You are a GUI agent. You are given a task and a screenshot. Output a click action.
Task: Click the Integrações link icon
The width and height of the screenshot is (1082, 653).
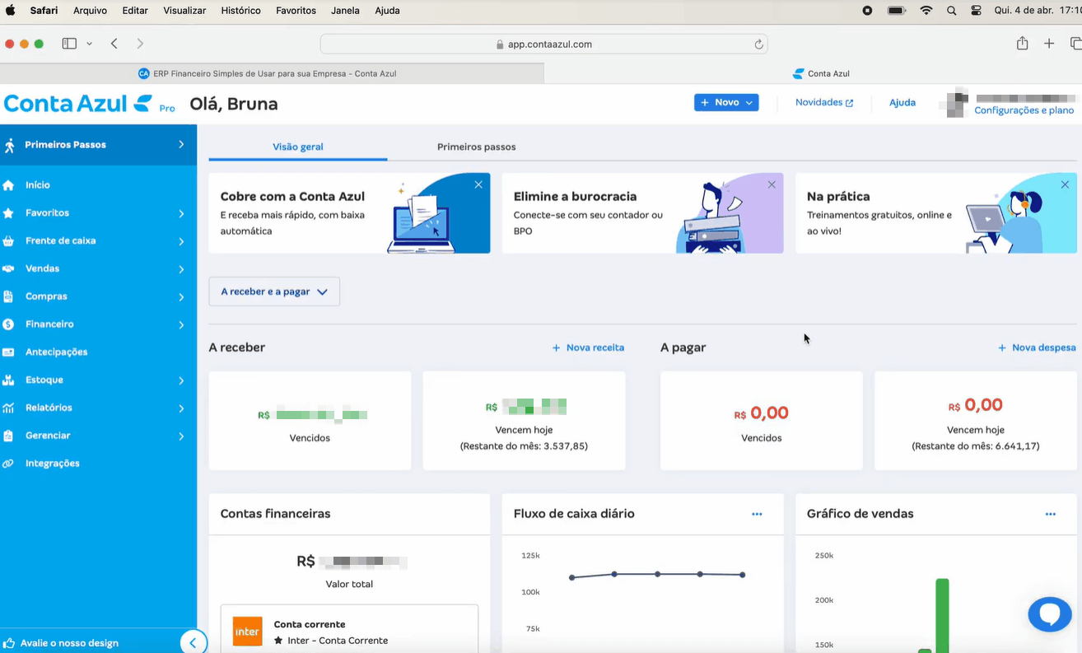pyautogui.click(x=8, y=464)
